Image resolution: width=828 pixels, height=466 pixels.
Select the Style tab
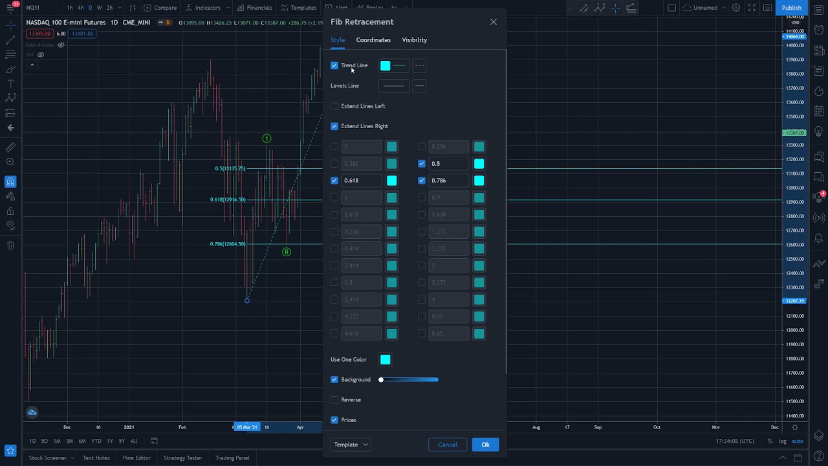338,40
